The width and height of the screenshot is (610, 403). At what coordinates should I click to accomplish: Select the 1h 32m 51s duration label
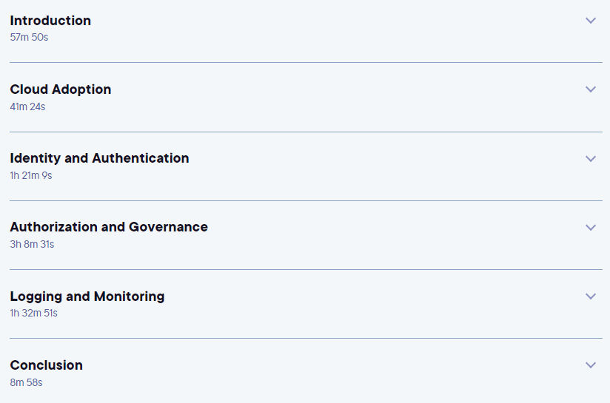[x=34, y=314]
